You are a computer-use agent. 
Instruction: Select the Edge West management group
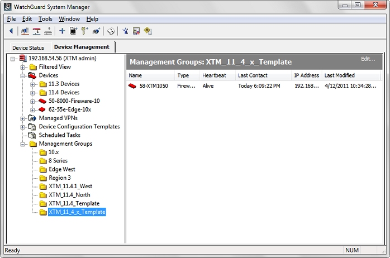[x=61, y=169]
